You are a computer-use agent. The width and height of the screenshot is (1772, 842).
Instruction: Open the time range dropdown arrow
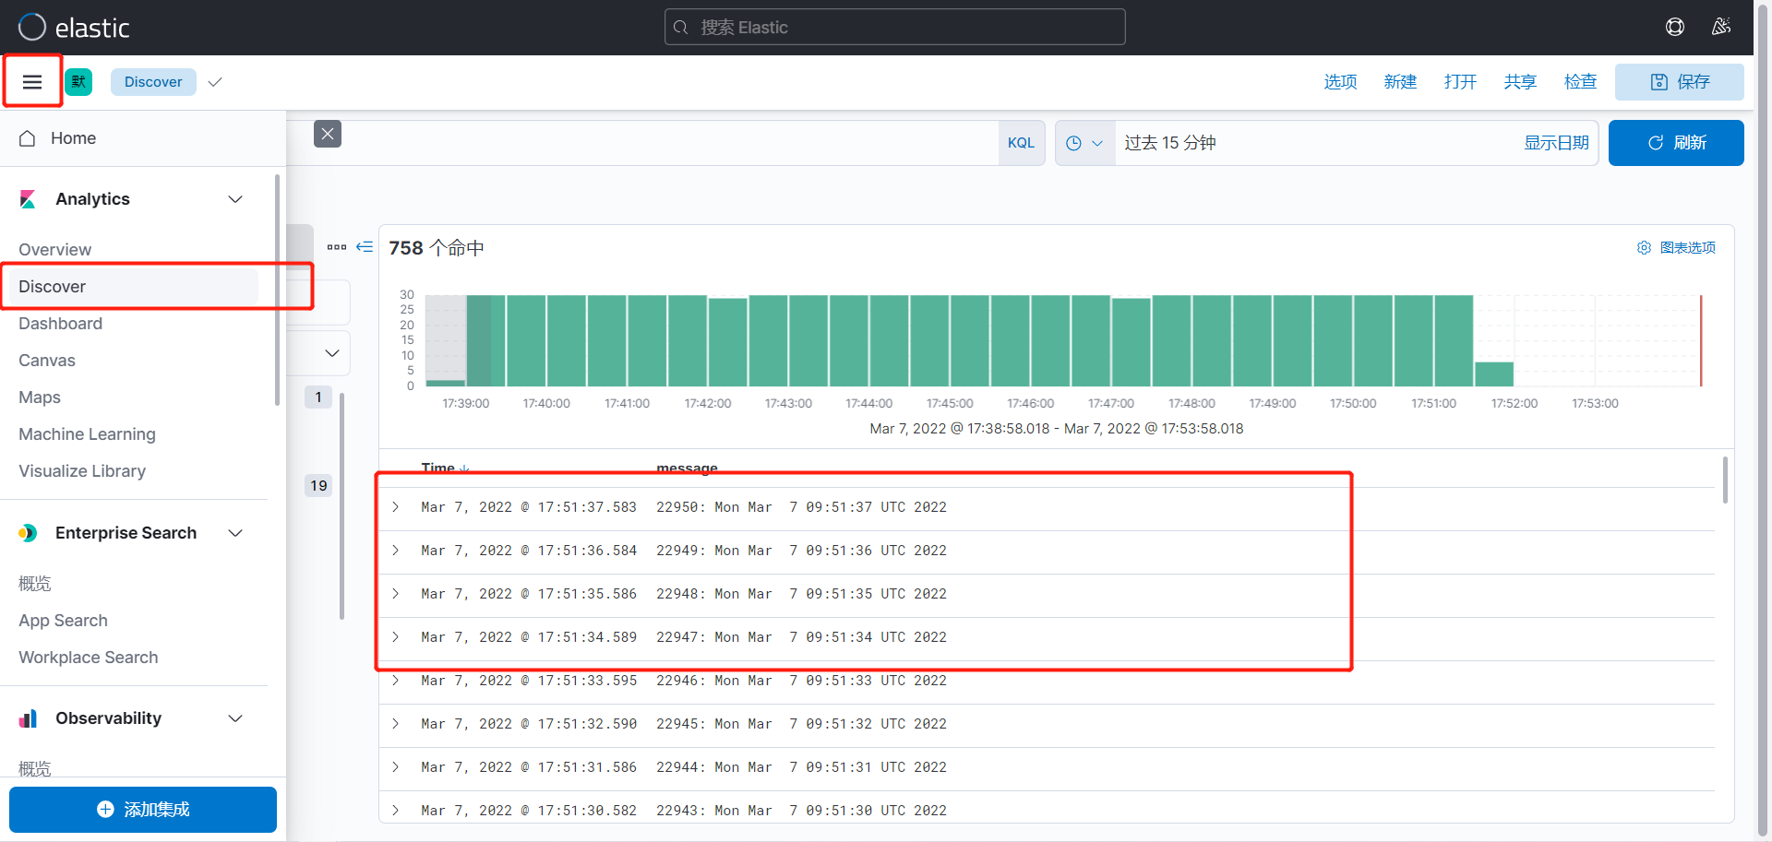tap(1097, 143)
